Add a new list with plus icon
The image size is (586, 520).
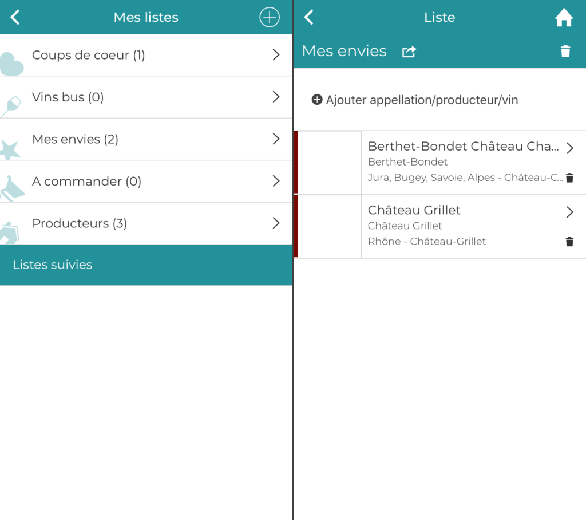pos(270,17)
